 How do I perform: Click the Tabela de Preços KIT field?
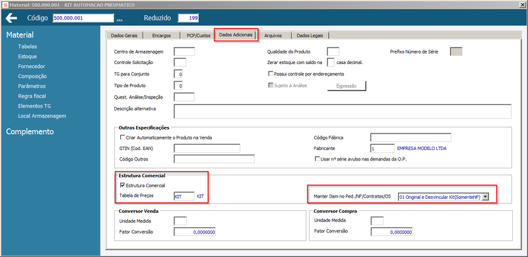coord(184,196)
